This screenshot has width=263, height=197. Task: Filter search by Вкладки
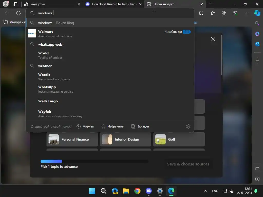point(140,126)
